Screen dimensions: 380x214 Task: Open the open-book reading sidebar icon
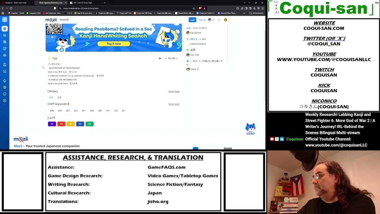(4, 35)
